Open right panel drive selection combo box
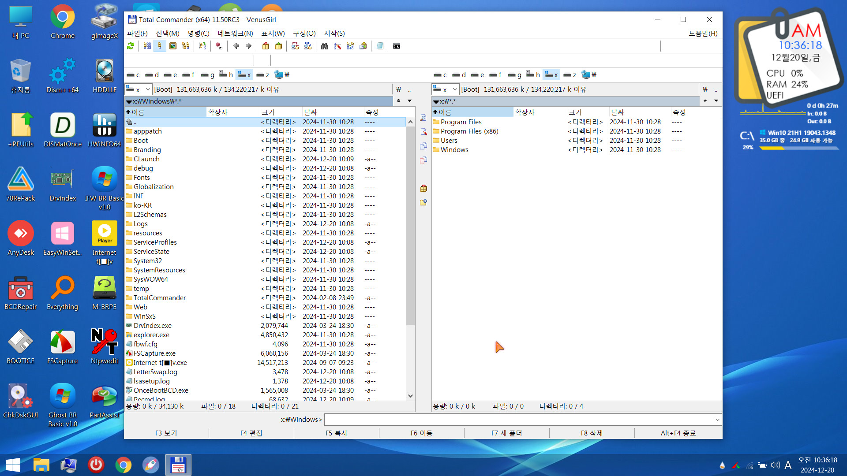This screenshot has height=476, width=847. pos(445,89)
